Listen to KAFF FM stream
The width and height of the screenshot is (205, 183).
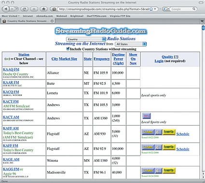tap(148, 147)
